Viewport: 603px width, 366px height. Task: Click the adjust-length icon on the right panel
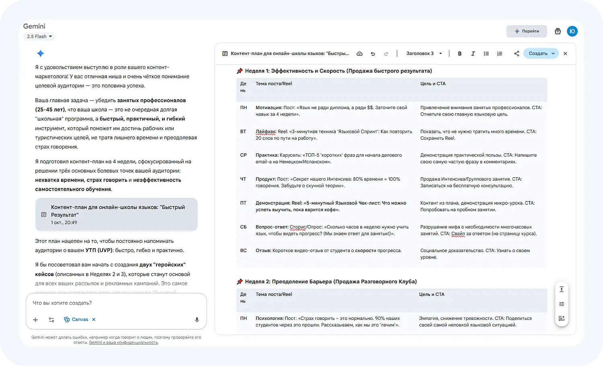pos(561,289)
